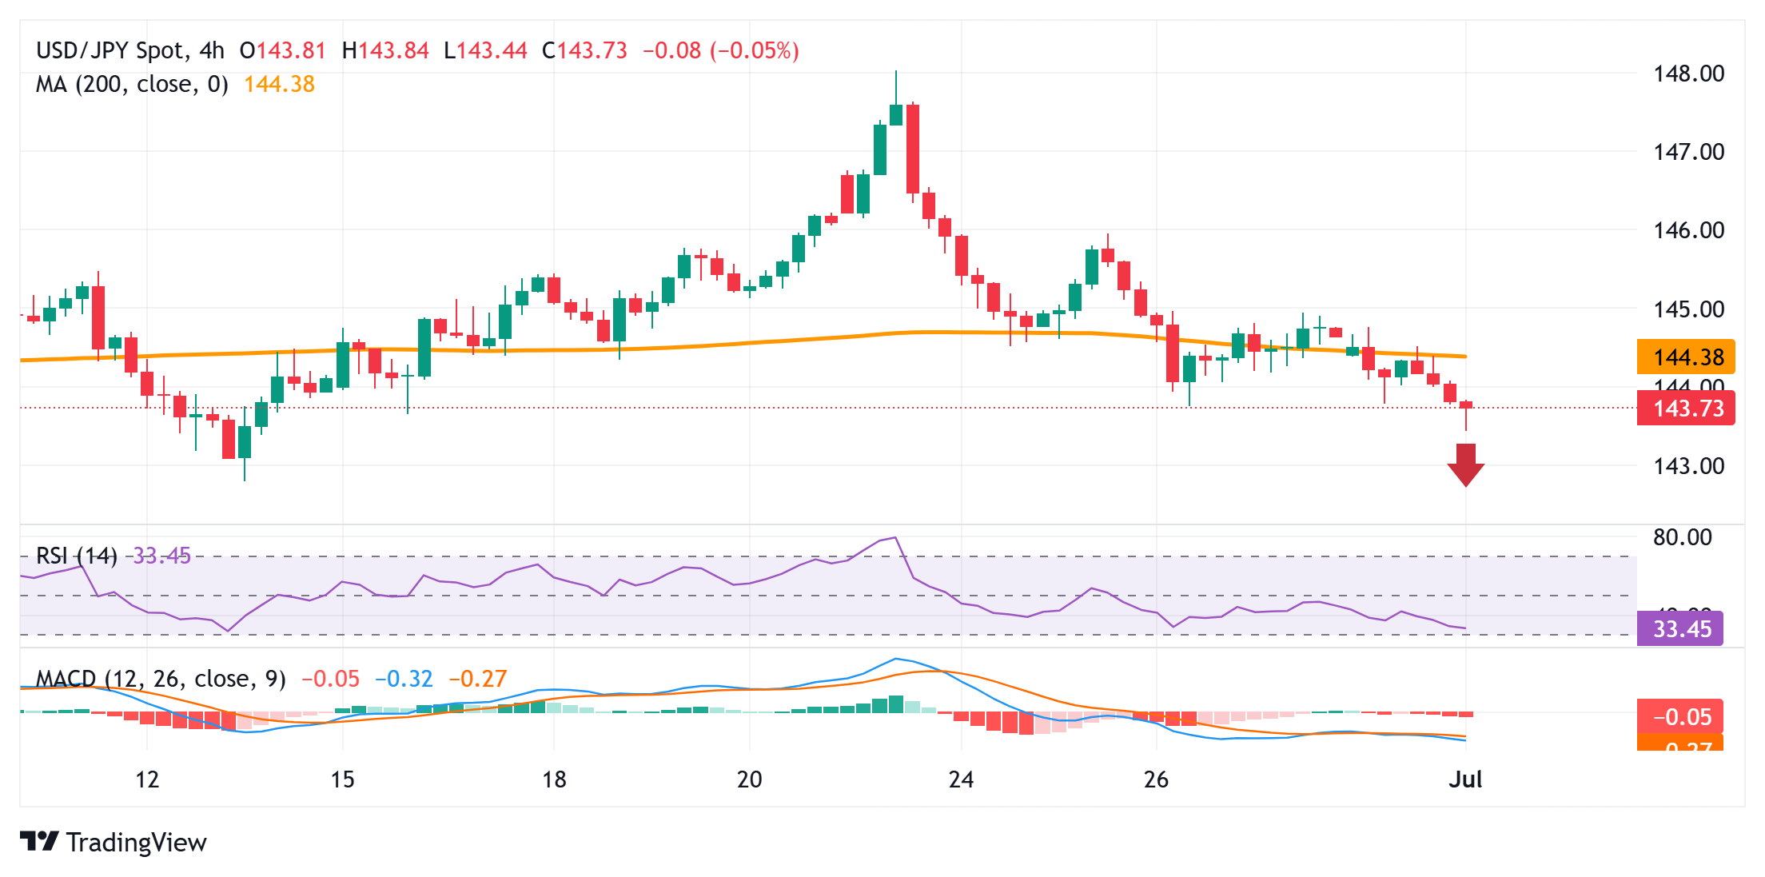Click the tall red candle at the peak
The height and width of the screenshot is (877, 1765).
tap(913, 149)
